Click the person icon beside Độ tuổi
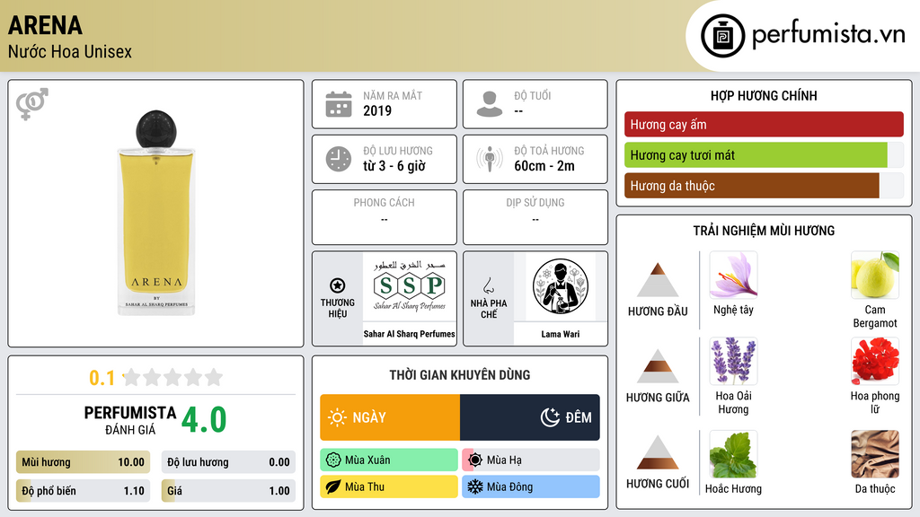The height and width of the screenshot is (517, 920). pos(490,104)
